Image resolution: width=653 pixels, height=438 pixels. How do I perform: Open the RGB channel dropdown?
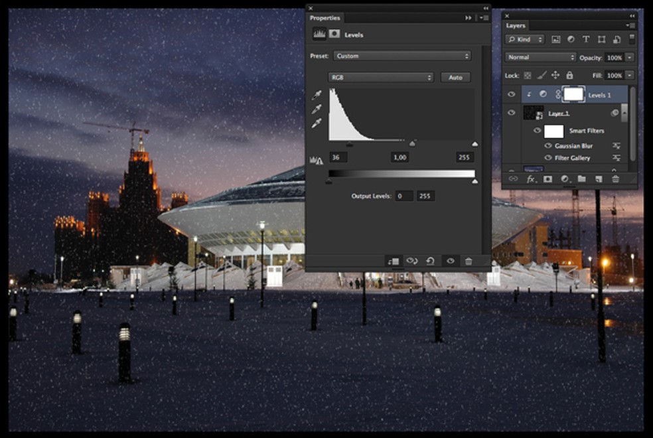[x=381, y=78]
